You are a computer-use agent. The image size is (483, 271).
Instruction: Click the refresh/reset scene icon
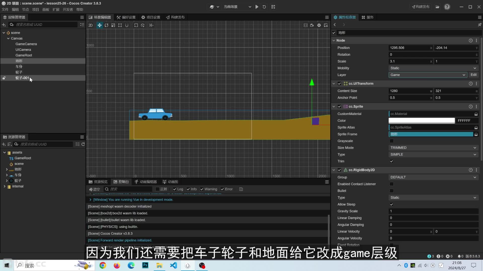pos(264,7)
